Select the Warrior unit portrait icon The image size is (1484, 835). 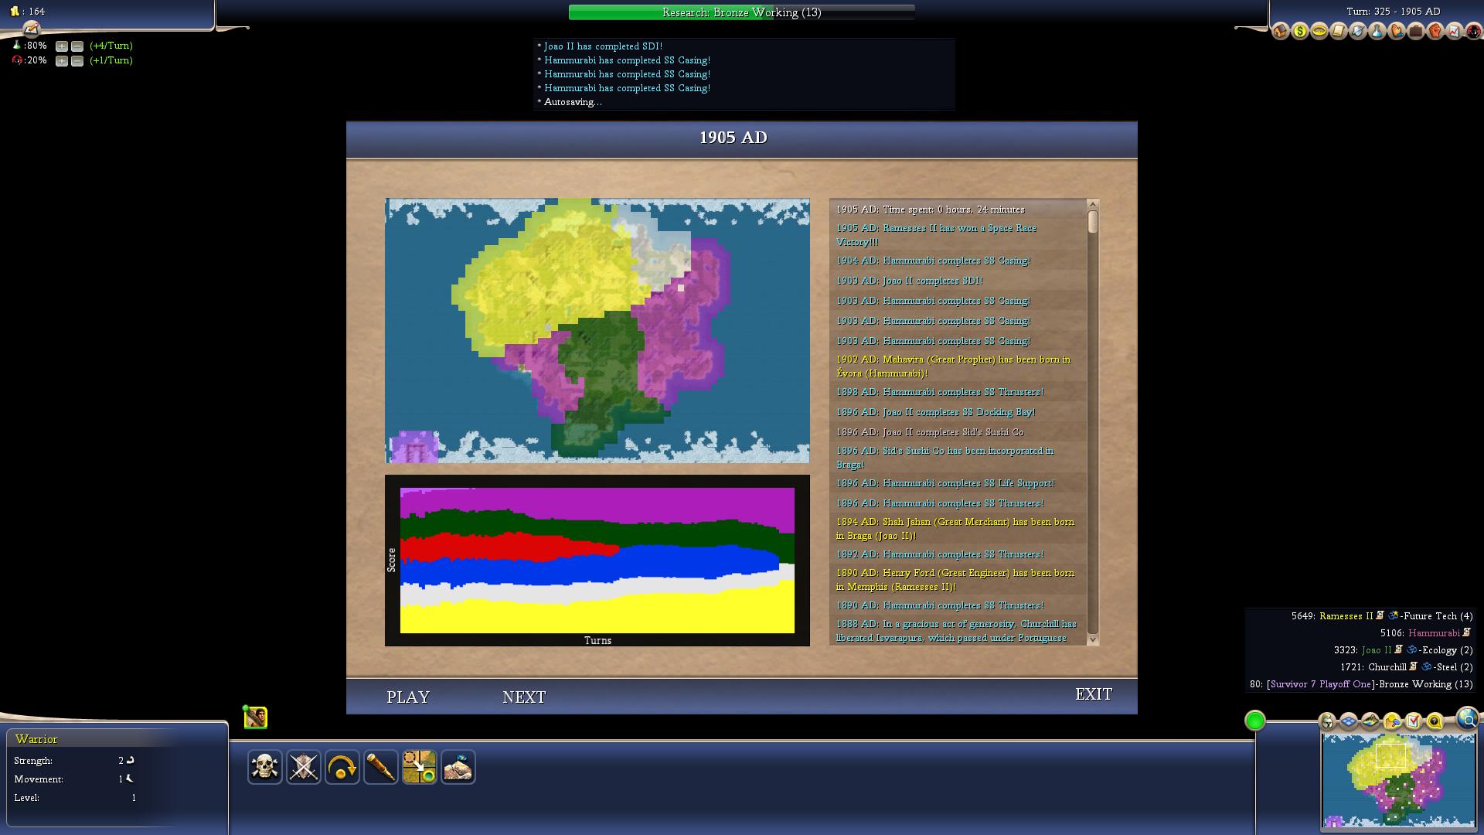[256, 717]
